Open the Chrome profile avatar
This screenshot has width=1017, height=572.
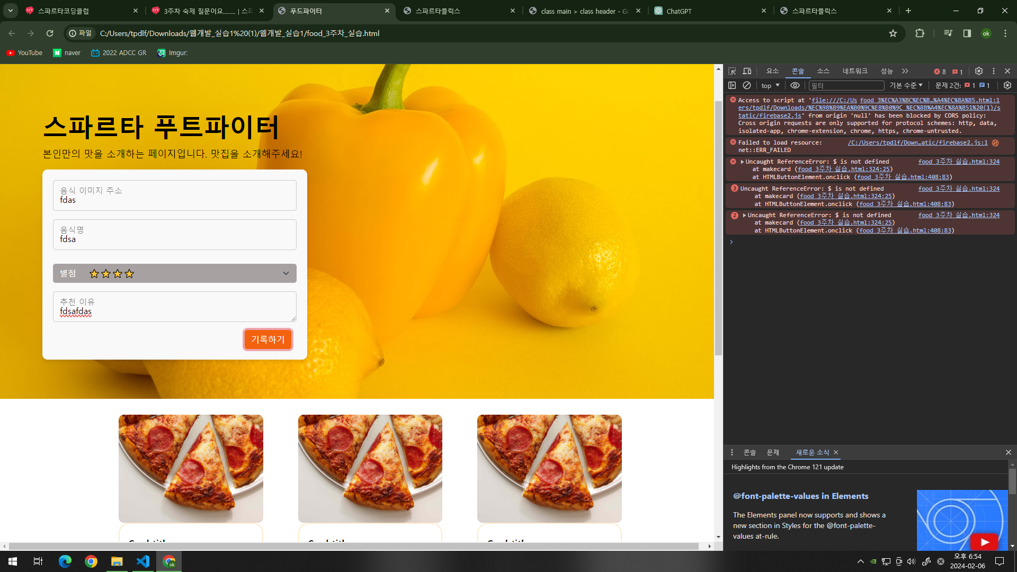coord(986,33)
